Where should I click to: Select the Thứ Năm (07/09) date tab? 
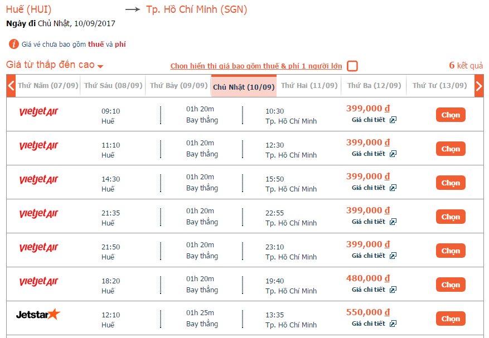48,86
